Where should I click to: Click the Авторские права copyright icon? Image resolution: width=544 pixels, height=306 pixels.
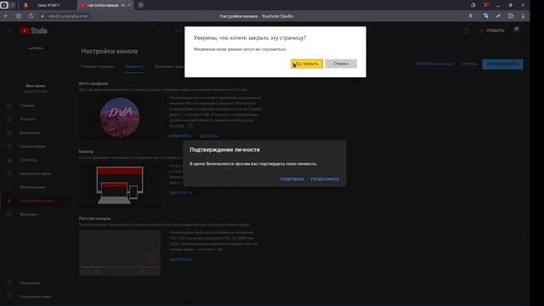click(x=9, y=173)
